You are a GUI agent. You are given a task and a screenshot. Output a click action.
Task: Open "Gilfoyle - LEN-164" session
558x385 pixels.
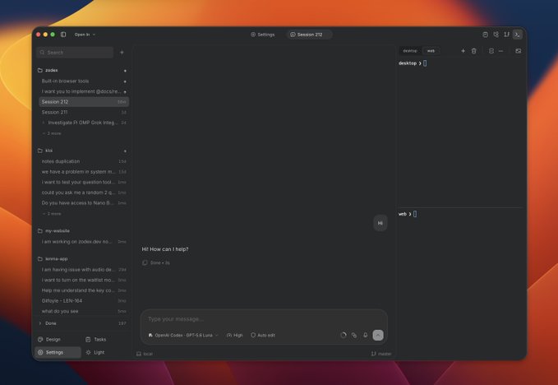pyautogui.click(x=84, y=300)
